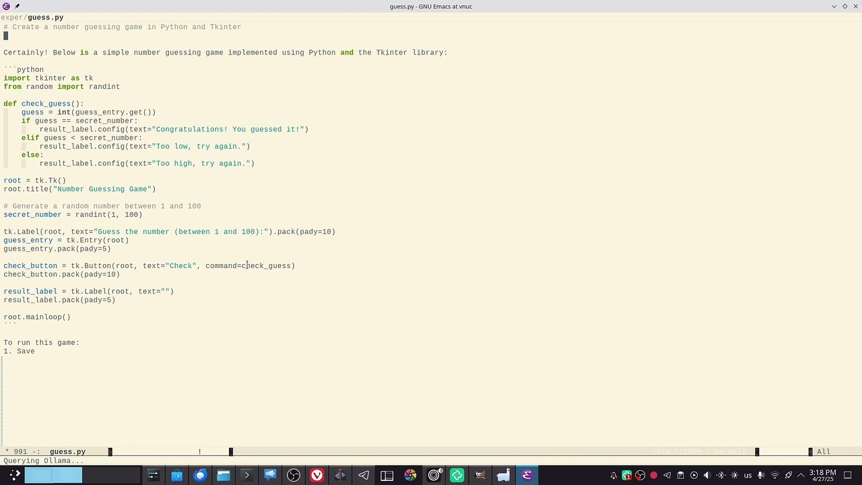Click the red recording indicator in tray

point(653,476)
